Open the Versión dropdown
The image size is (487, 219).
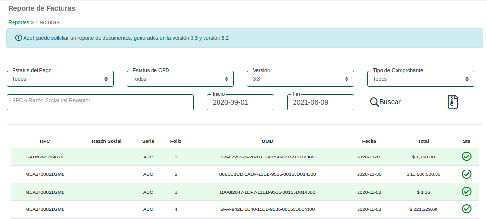(x=300, y=79)
